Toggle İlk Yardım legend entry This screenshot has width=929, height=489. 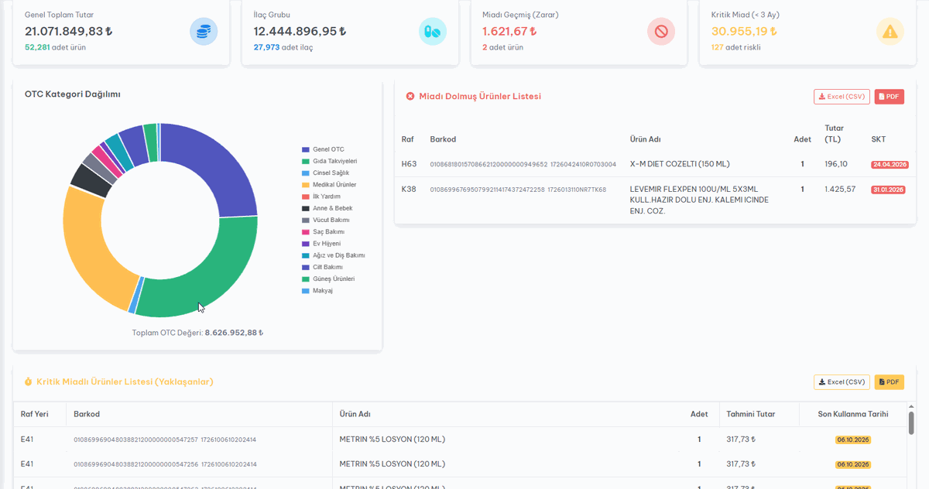point(321,197)
